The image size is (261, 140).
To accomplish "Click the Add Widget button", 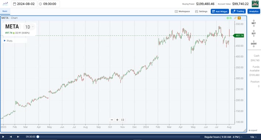I will click(220, 11).
